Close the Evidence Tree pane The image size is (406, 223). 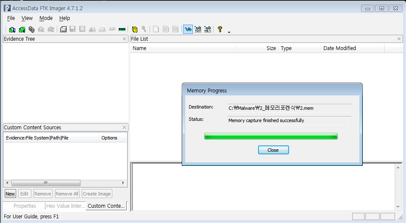click(124, 39)
